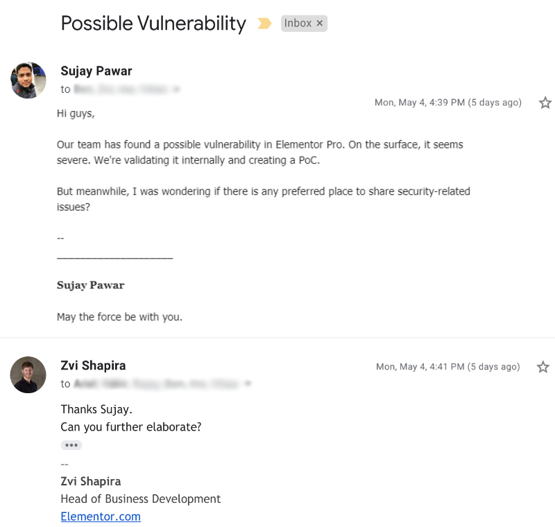Viewport: 555px width, 527px height.
Task: Click the Zvi Shapira sender name
Action: pyautogui.click(x=93, y=365)
